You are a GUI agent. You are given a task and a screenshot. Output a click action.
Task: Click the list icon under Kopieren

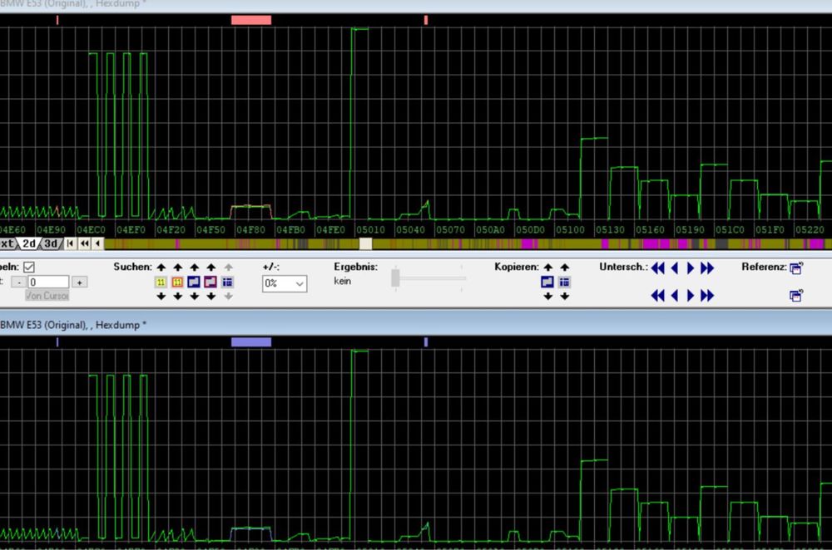tap(564, 282)
